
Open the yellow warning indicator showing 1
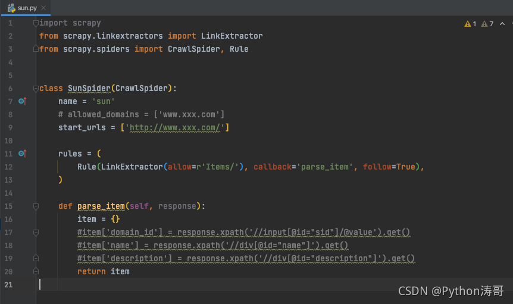pos(470,24)
